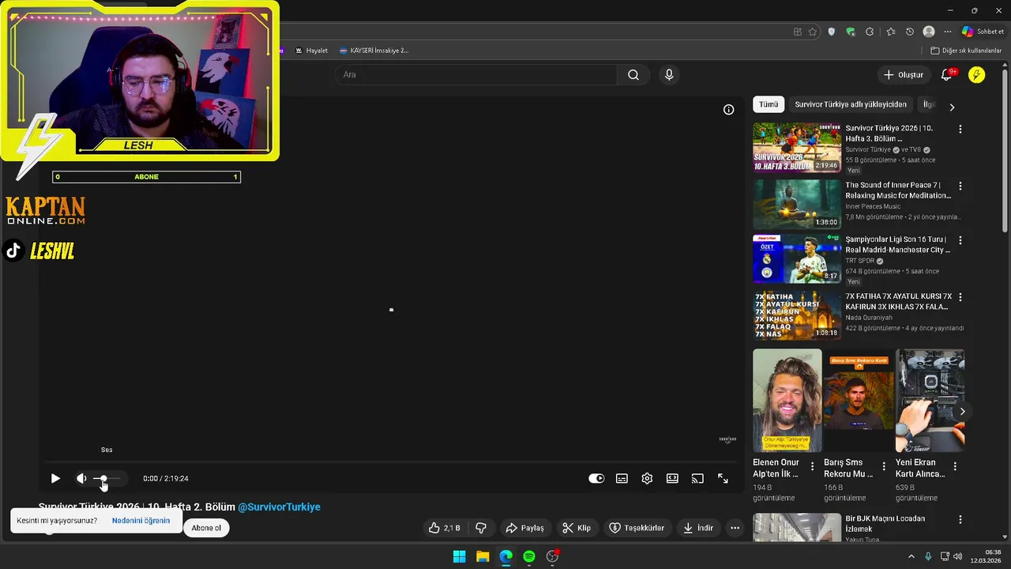Image resolution: width=1011 pixels, height=569 pixels.
Task: Play the Survivor Türkiye video
Action: tap(55, 478)
